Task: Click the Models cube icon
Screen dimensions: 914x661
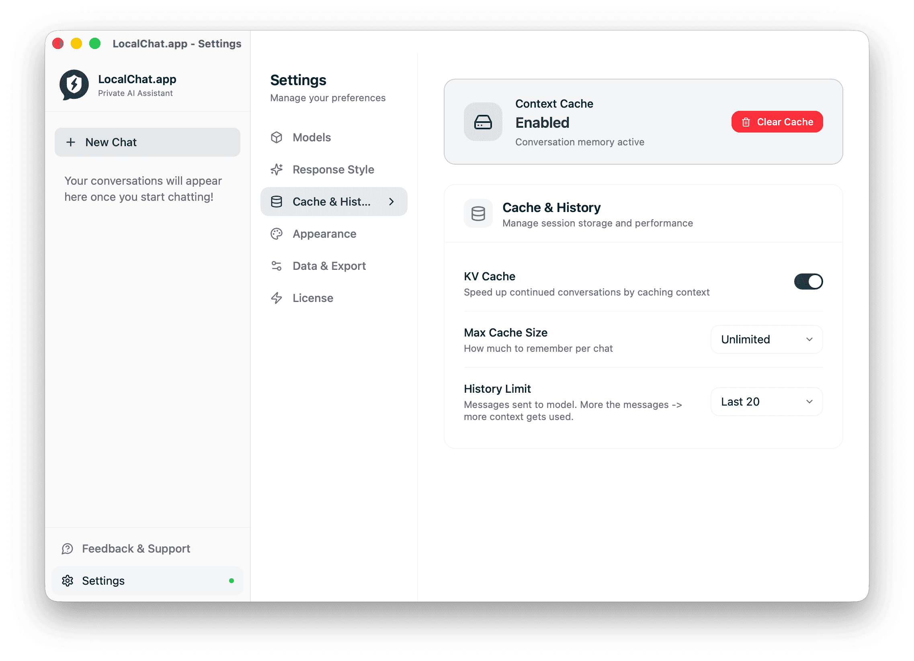Action: pos(277,137)
